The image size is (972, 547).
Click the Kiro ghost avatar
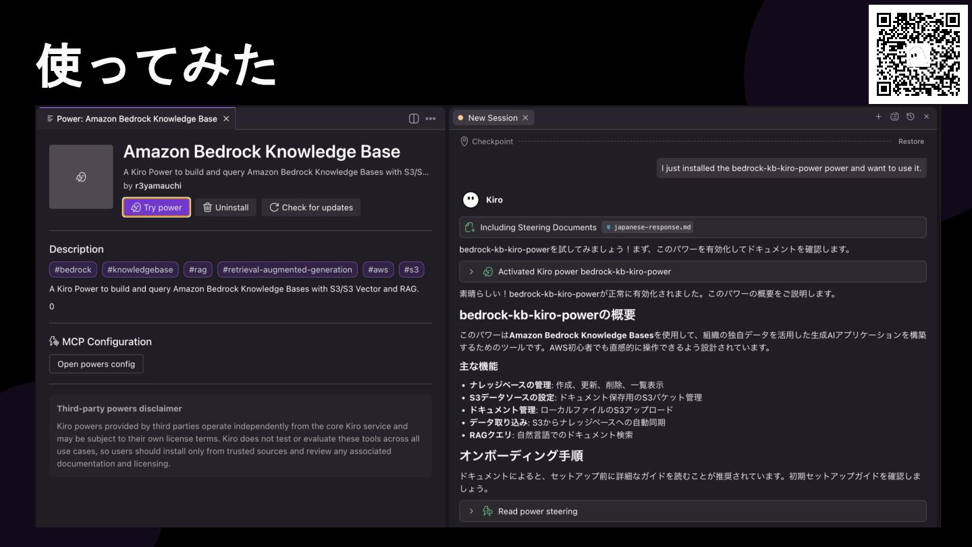[x=470, y=200]
